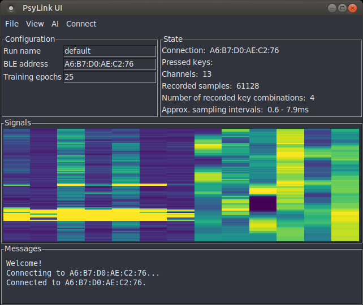Click the 'Run name' label

tap(22, 51)
